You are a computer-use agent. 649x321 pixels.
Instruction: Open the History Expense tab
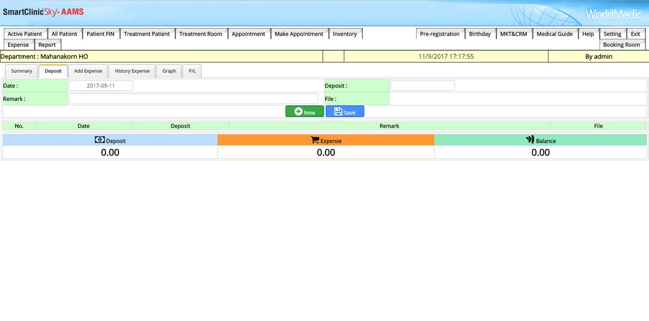pyautogui.click(x=132, y=71)
